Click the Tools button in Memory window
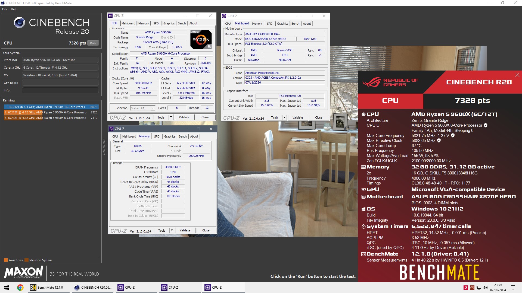This screenshot has height=293, width=522. pyautogui.click(x=162, y=230)
